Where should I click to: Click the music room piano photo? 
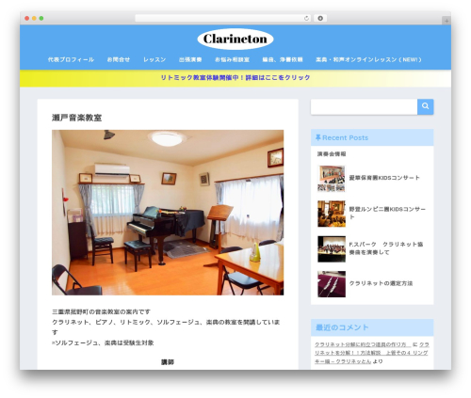coord(168,213)
